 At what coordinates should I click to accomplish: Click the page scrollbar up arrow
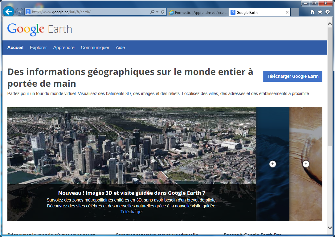(x=330, y=23)
